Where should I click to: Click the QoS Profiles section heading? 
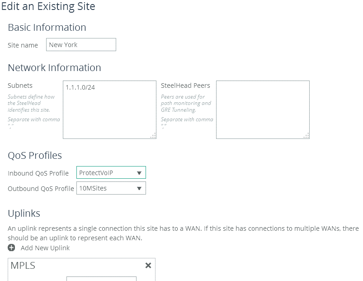pyautogui.click(x=35, y=156)
